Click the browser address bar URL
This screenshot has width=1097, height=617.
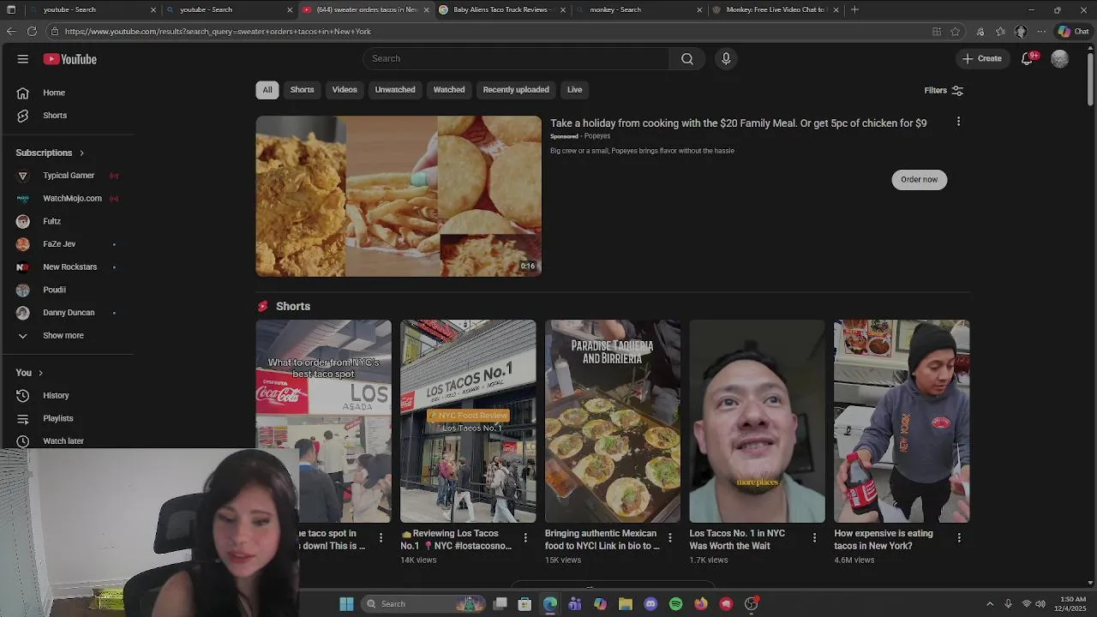(x=218, y=32)
